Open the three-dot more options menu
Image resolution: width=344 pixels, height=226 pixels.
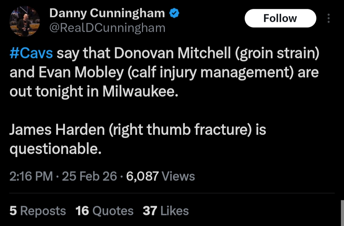click(329, 18)
